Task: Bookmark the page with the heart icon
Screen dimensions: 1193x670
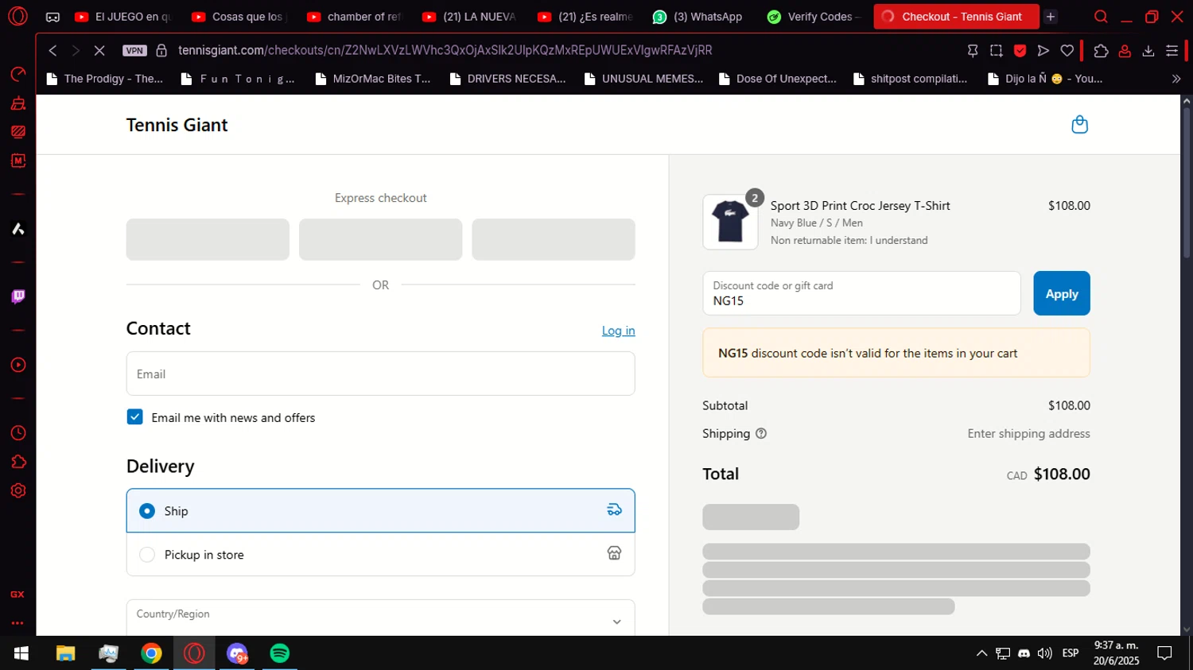Action: [1067, 50]
